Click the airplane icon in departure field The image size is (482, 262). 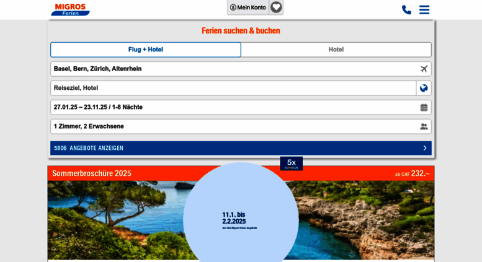click(x=424, y=69)
